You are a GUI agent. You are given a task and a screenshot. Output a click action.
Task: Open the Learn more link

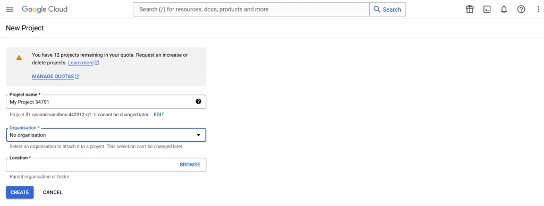pyautogui.click(x=83, y=63)
